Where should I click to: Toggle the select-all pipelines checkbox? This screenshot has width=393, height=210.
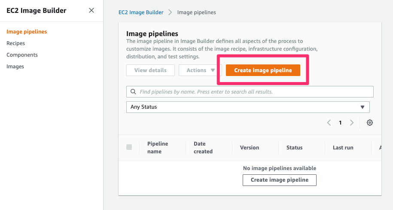(x=129, y=147)
